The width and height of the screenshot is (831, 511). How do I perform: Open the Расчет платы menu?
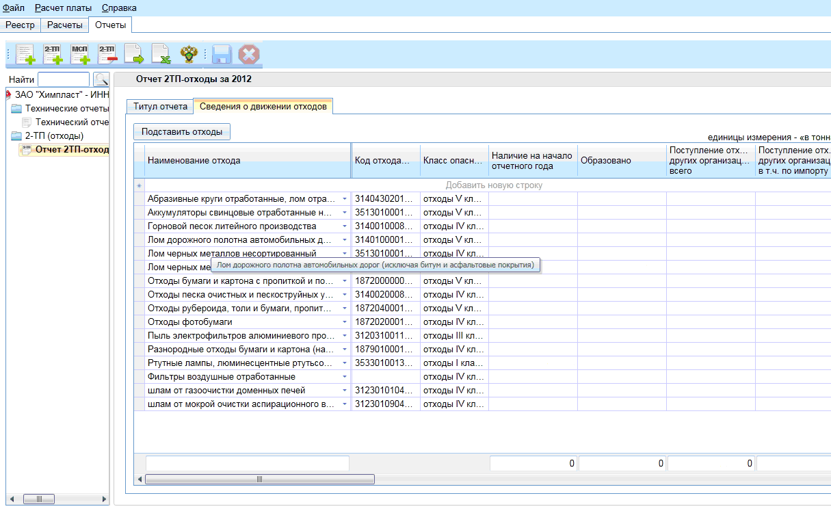coord(63,8)
